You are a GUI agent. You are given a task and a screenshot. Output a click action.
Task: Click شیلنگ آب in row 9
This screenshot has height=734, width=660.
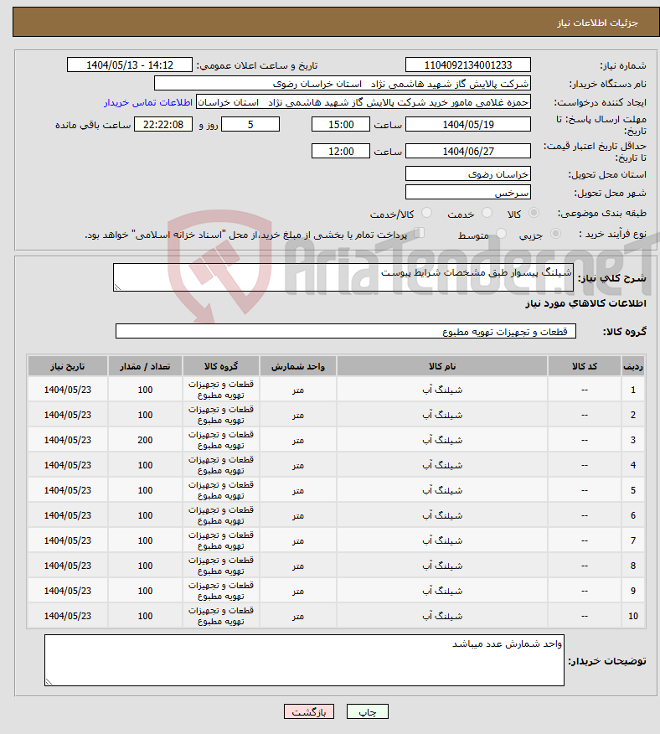click(442, 591)
